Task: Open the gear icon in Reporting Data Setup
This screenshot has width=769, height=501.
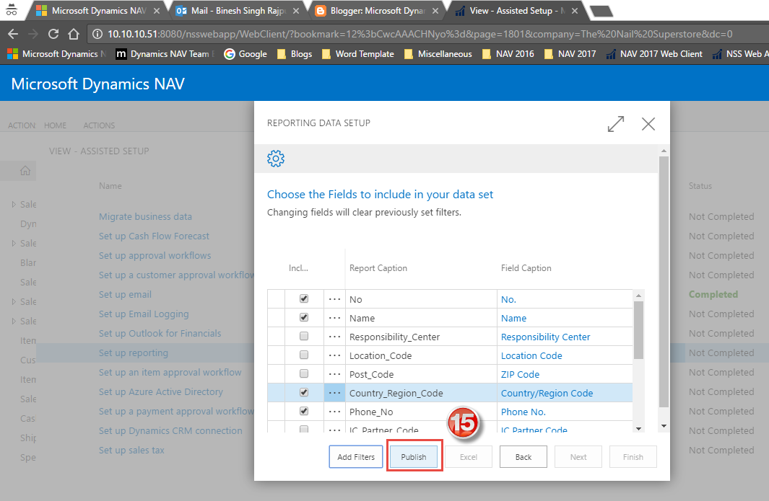Action: click(276, 159)
